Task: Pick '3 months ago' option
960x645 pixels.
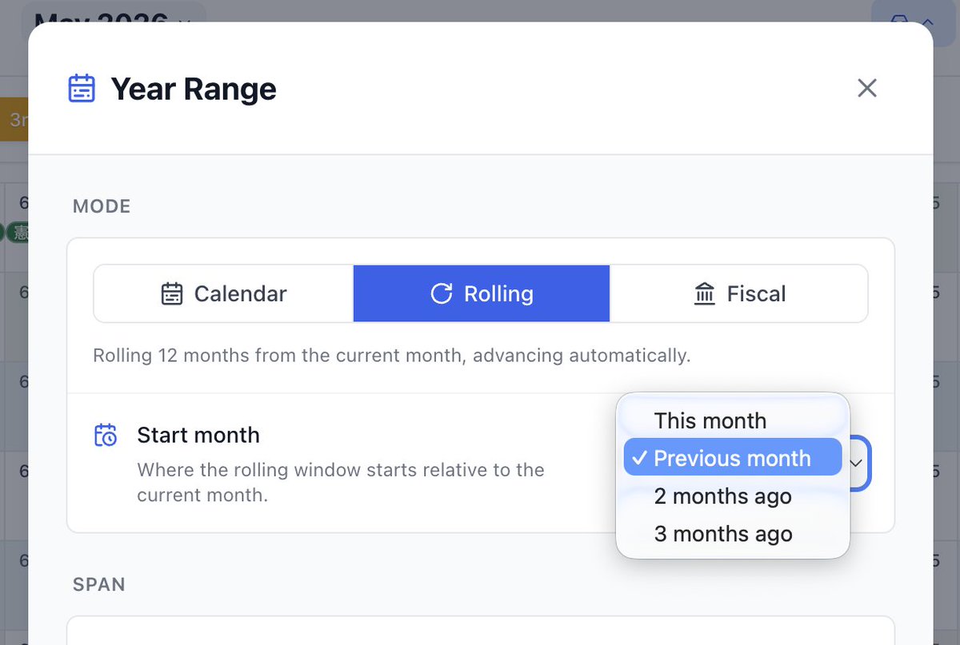Action: pyautogui.click(x=732, y=534)
